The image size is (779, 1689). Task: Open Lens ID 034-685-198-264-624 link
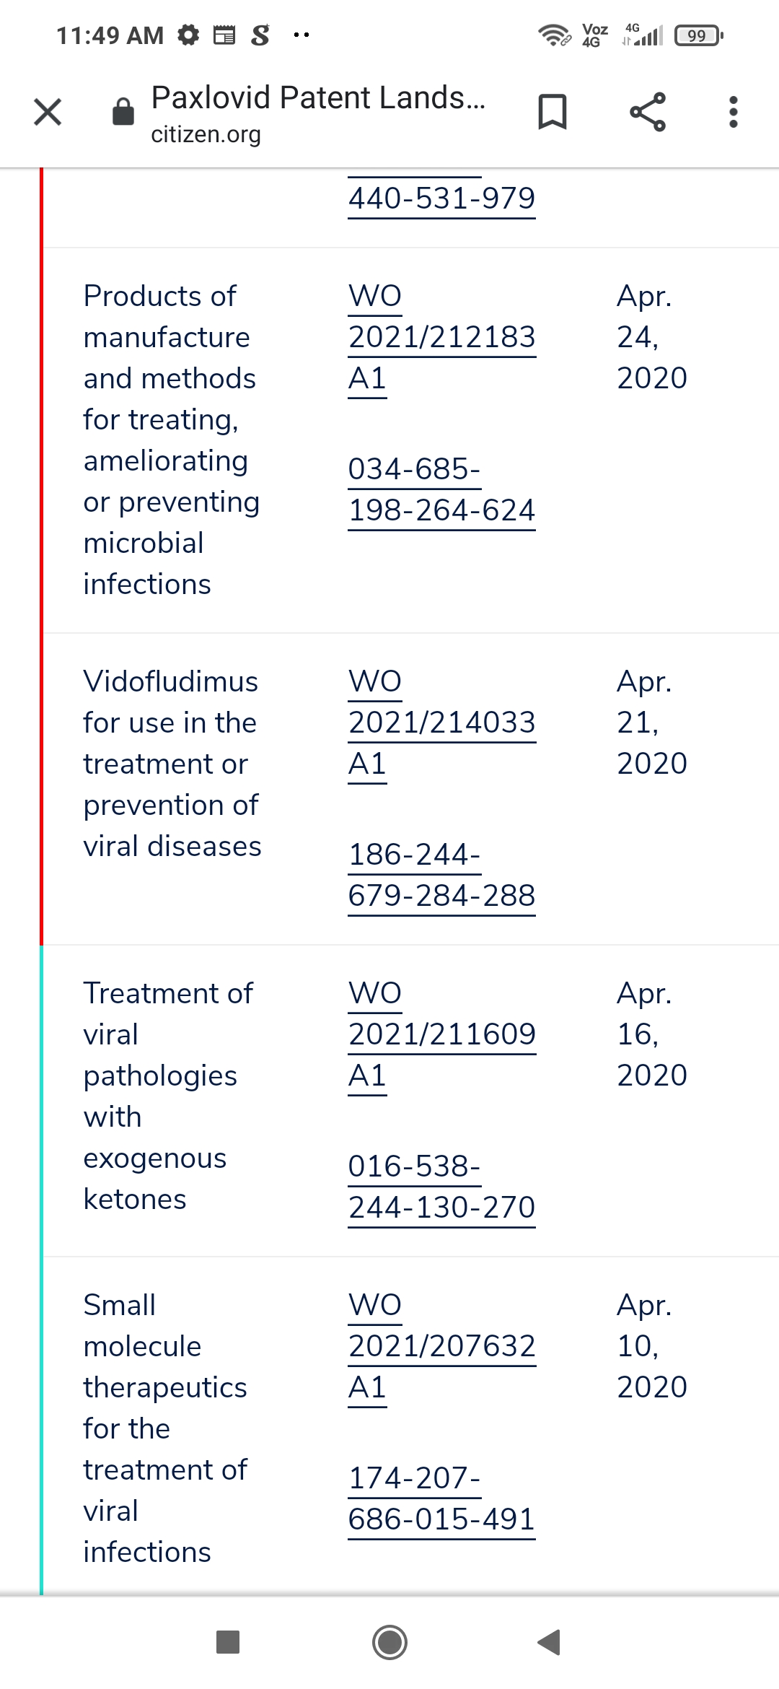pyautogui.click(x=441, y=490)
